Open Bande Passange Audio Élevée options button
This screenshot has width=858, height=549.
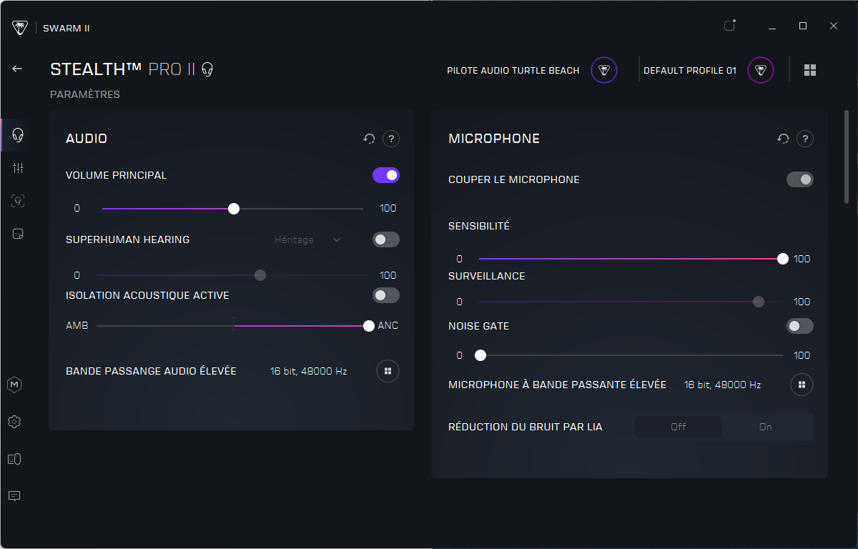(388, 371)
